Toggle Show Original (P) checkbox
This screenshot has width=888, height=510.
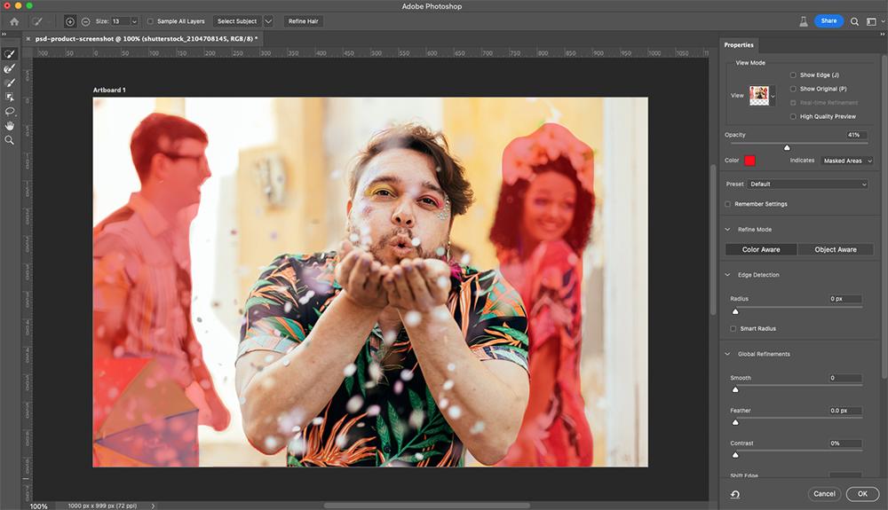point(793,89)
